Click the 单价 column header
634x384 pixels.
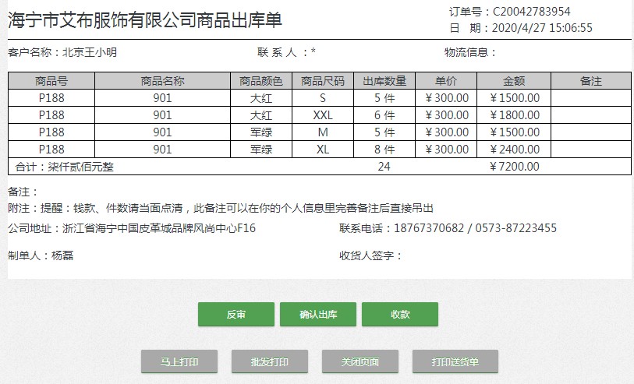446,81
